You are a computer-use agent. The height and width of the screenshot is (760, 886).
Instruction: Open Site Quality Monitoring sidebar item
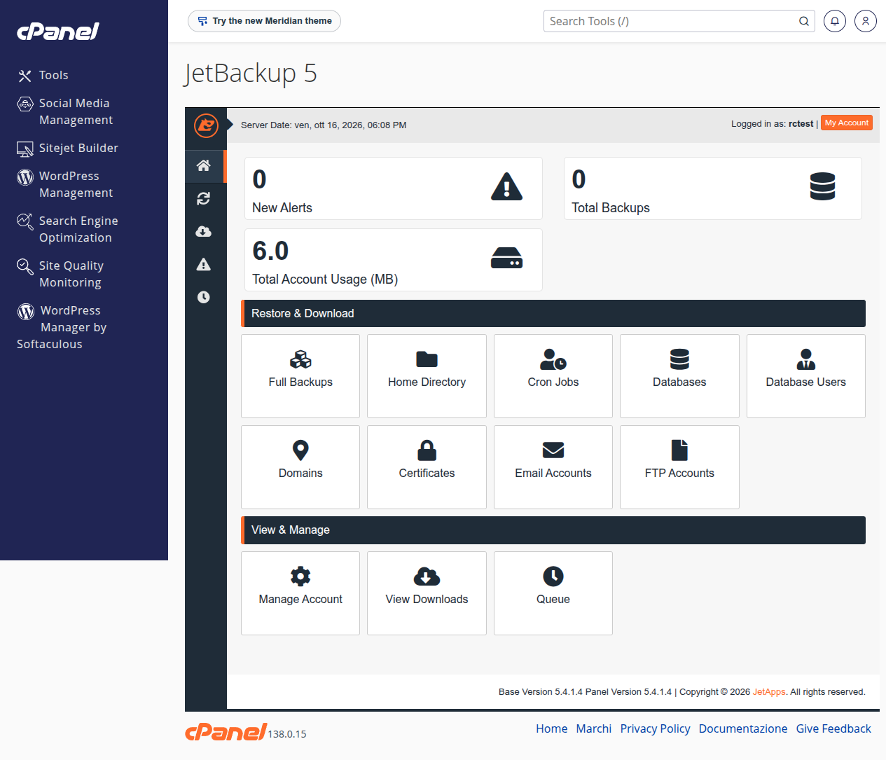click(x=60, y=274)
